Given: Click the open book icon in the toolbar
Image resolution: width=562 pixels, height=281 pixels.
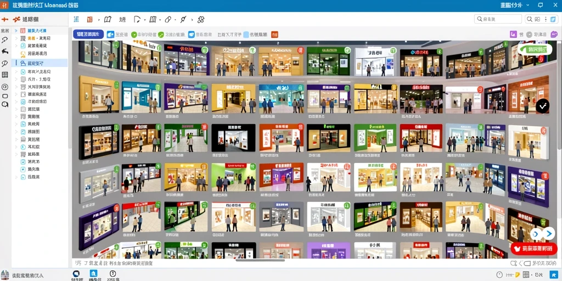Looking at the screenshot, I should pyautogui.click(x=108, y=19).
